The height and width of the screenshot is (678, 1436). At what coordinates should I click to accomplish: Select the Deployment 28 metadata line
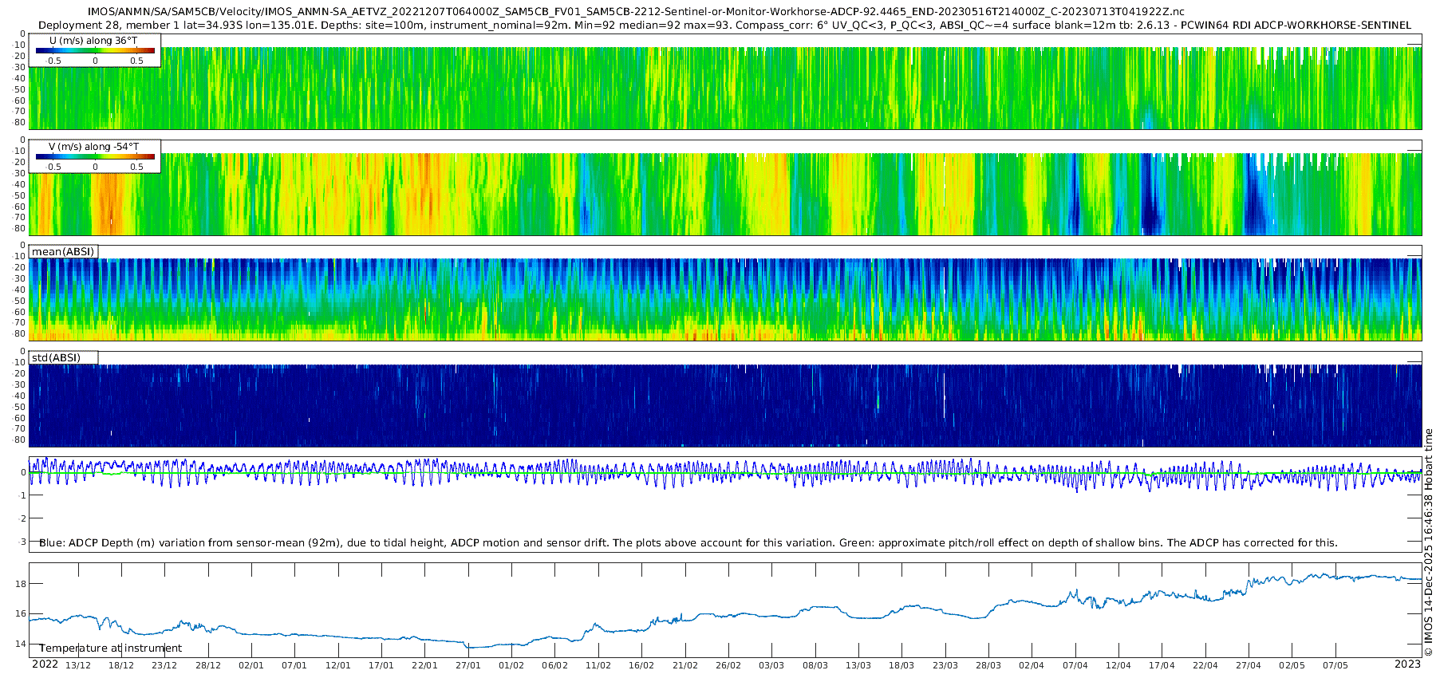[x=724, y=26]
